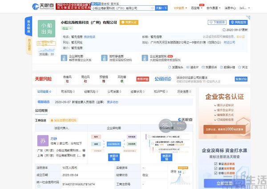Open the 百宝箱 dropdown menu

pos(197,8)
